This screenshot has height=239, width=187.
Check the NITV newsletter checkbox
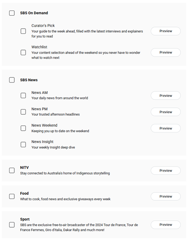pyautogui.click(x=12, y=170)
